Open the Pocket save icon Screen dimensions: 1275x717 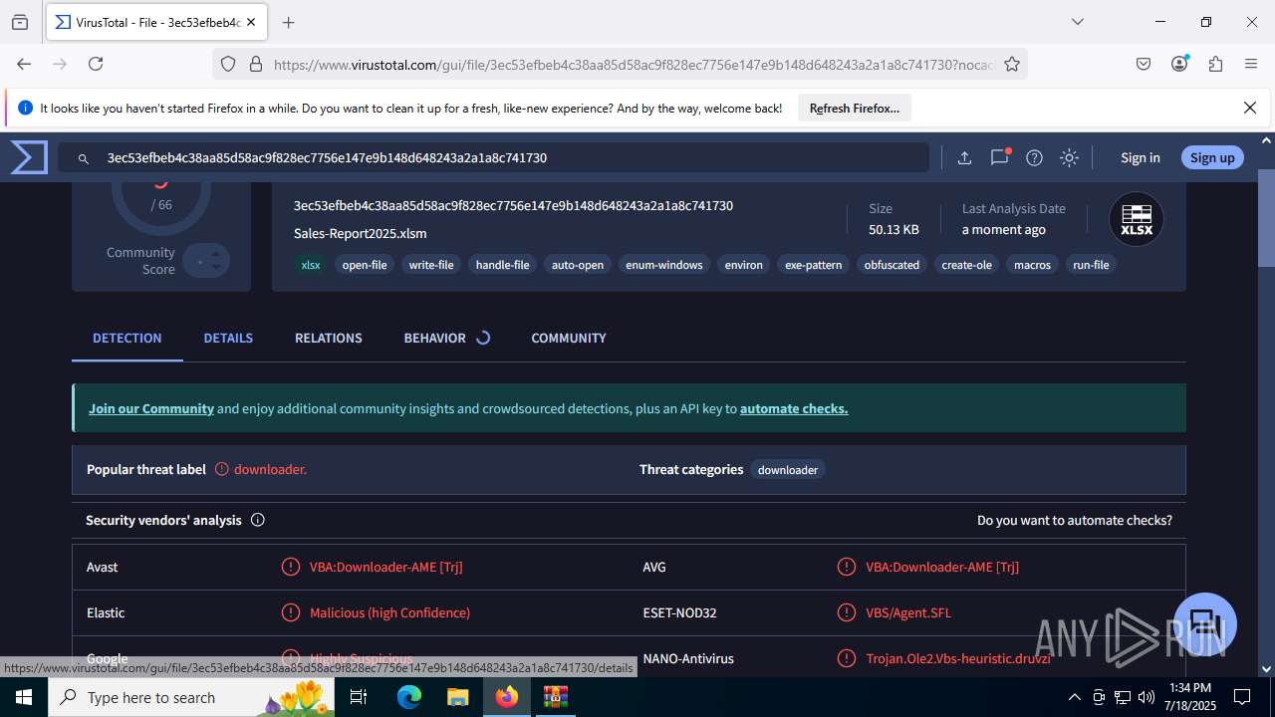[1144, 64]
